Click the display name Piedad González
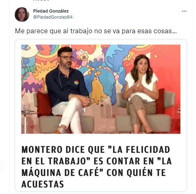Viewport: 196px width, 194px height. [x=51, y=11]
